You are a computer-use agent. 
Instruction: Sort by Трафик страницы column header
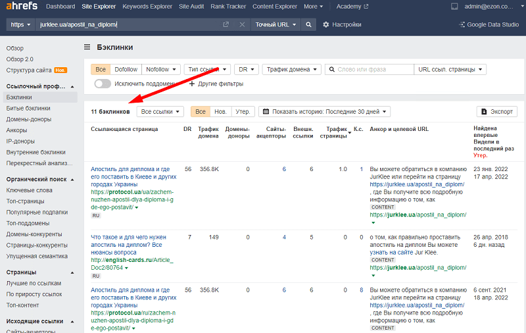[x=333, y=132]
